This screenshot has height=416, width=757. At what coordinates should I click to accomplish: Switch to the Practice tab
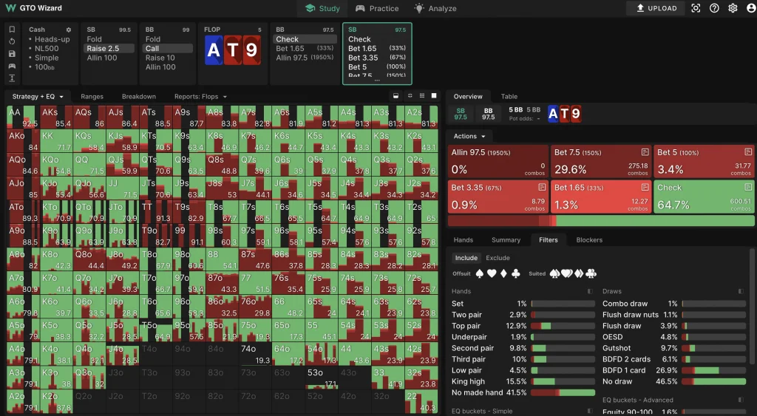click(x=377, y=9)
